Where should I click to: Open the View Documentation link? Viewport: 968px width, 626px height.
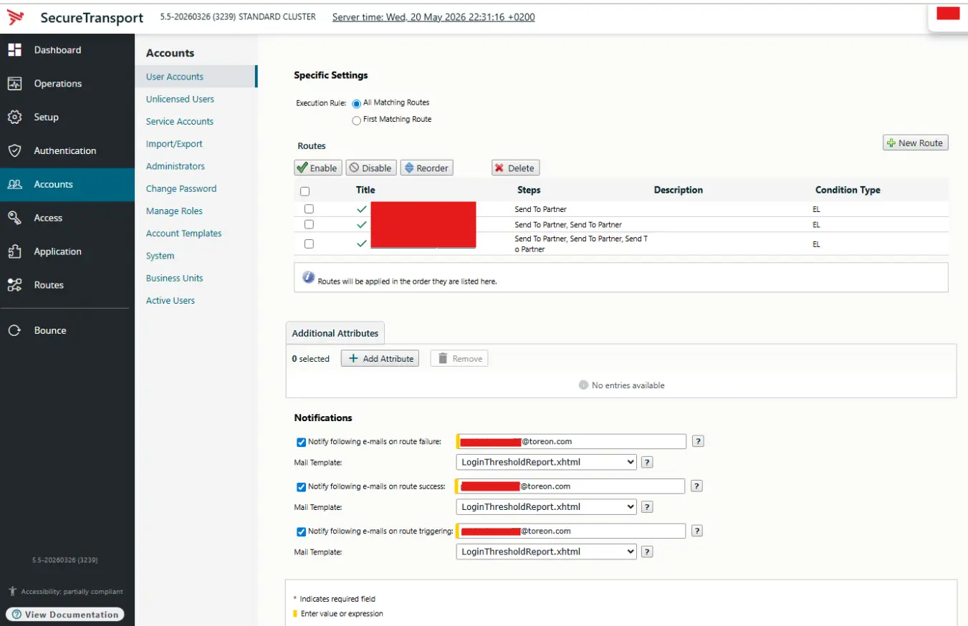65,615
